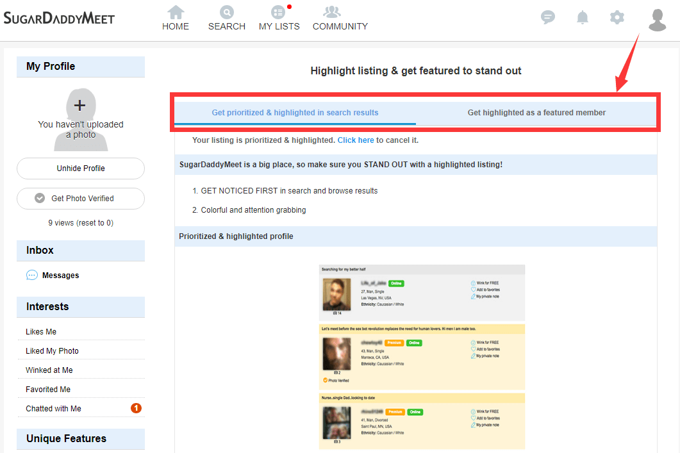Click the Chatted with Me badge
This screenshot has height=453, width=680.
(136, 408)
